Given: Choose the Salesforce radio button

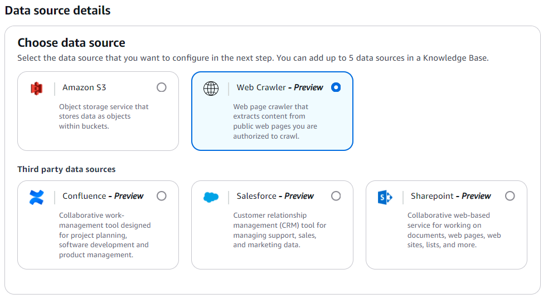Looking at the screenshot, I should click(336, 196).
